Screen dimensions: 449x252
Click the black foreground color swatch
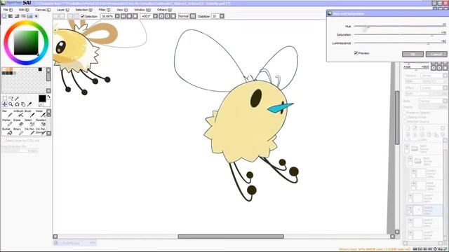(x=42, y=99)
